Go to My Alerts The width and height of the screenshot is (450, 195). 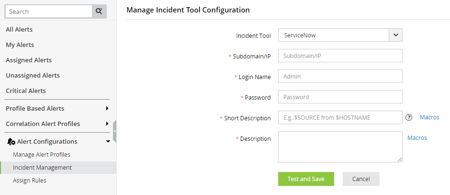pos(20,45)
